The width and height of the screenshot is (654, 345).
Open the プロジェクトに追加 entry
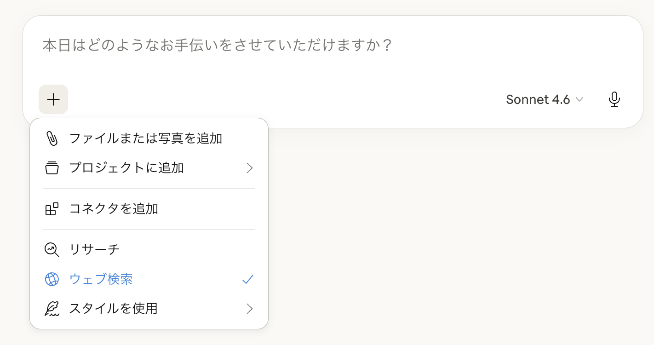(126, 168)
